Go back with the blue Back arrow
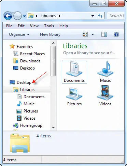This screenshot has width=127, height=166. point(8,16)
